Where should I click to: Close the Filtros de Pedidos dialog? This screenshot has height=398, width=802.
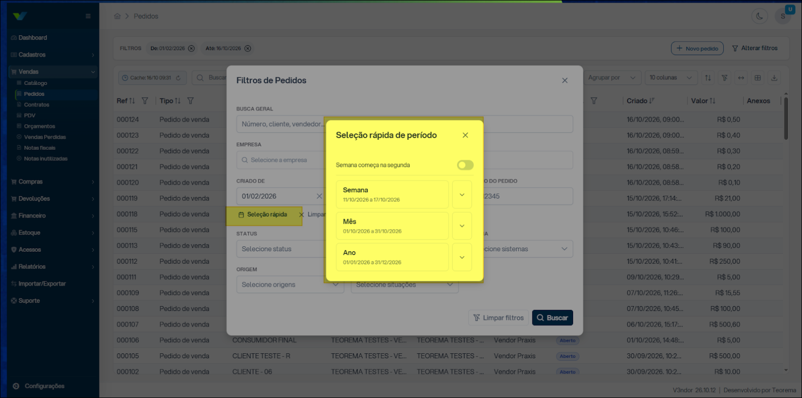click(565, 80)
